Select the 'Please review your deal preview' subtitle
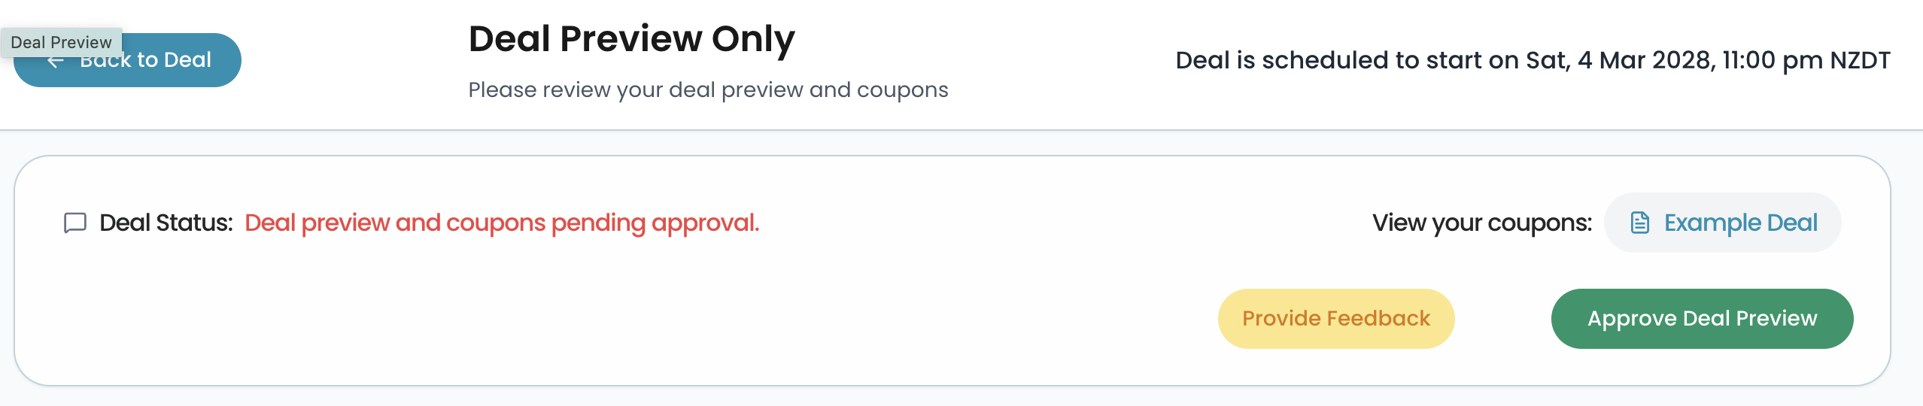Viewport: 1923px width, 406px height. pyautogui.click(x=707, y=90)
